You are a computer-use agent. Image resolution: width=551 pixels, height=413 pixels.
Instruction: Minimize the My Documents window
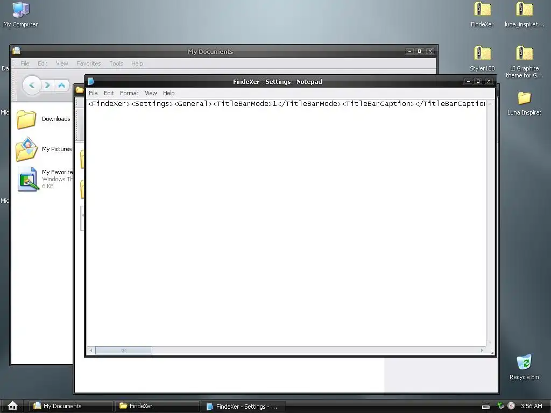tap(409, 51)
